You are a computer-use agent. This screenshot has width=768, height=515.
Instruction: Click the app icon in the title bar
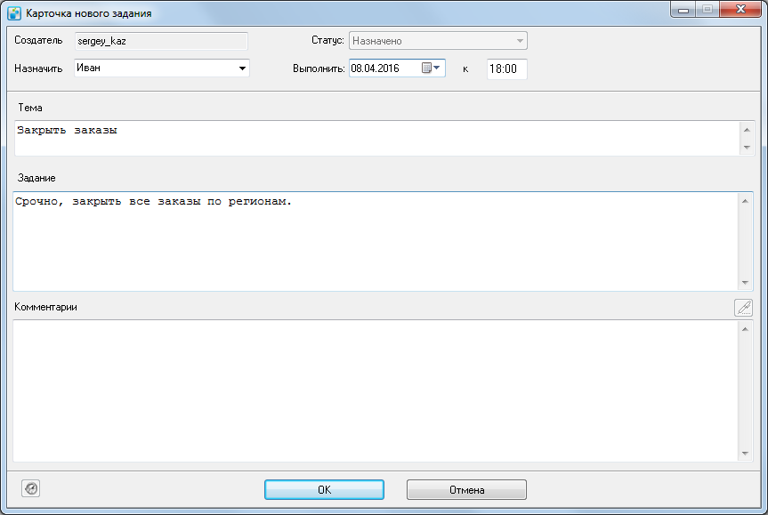tap(14, 13)
